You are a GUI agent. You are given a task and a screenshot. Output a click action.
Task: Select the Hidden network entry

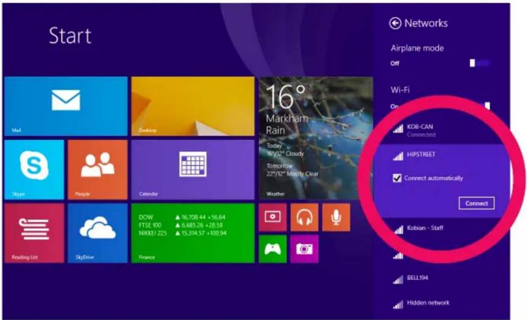[x=441, y=303]
